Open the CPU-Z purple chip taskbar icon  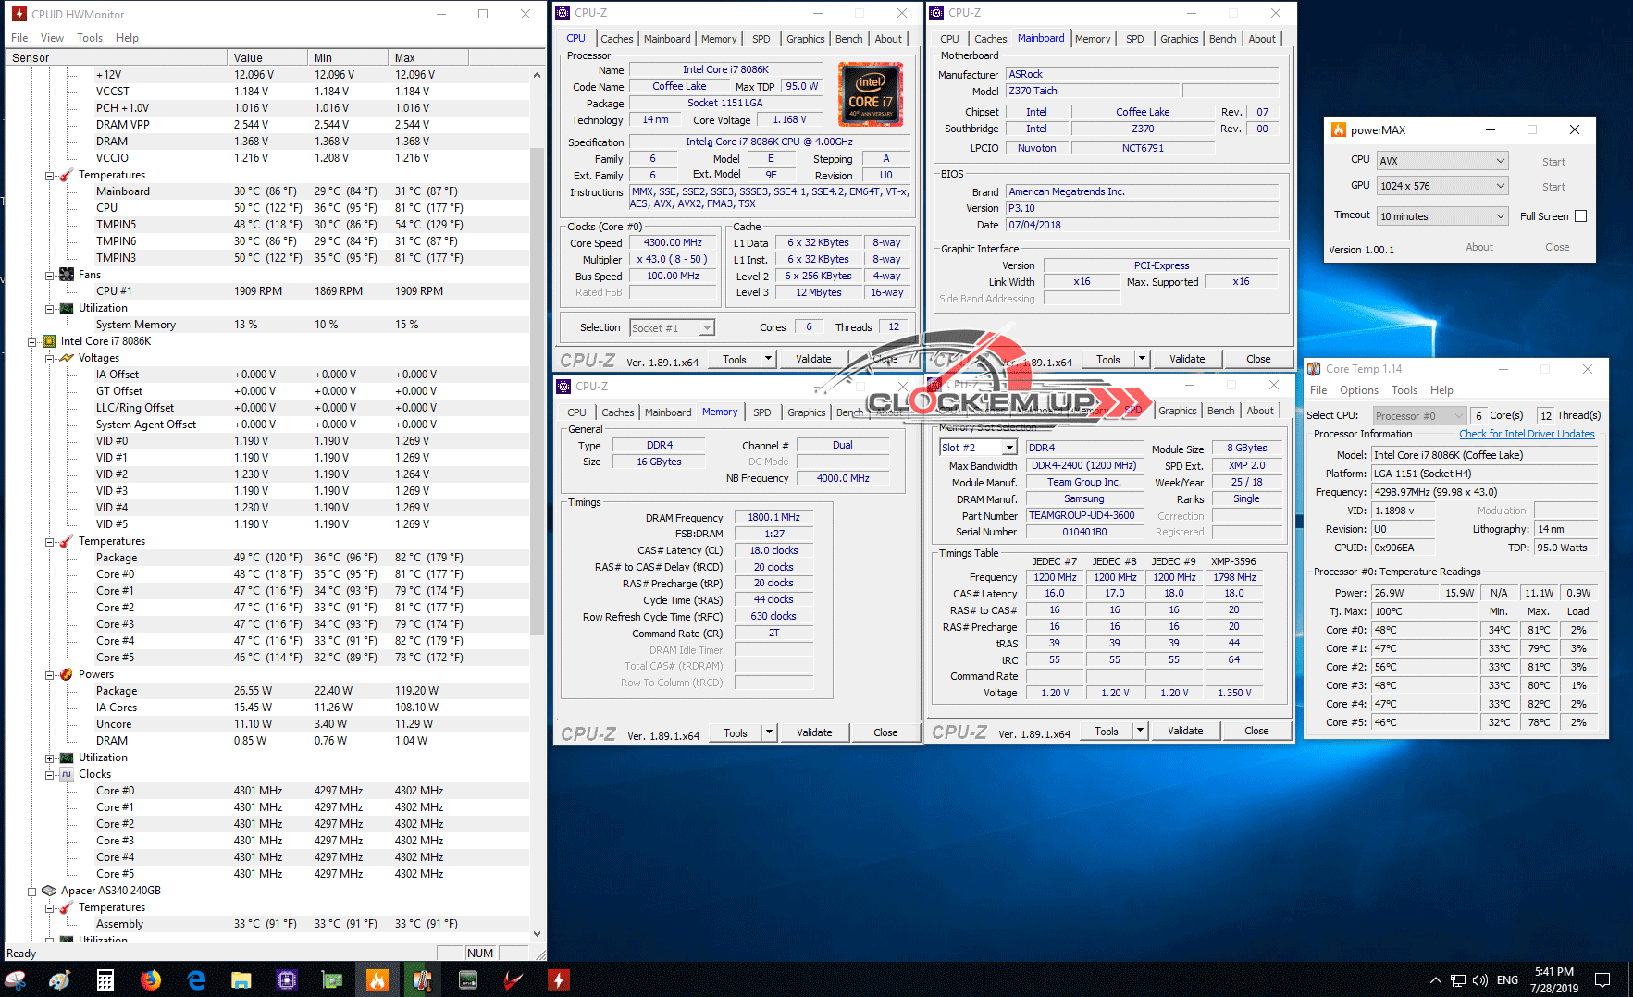click(287, 980)
